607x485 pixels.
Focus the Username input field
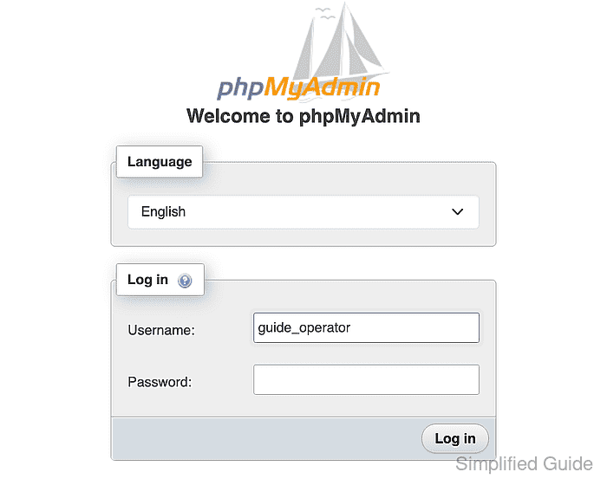tap(366, 328)
